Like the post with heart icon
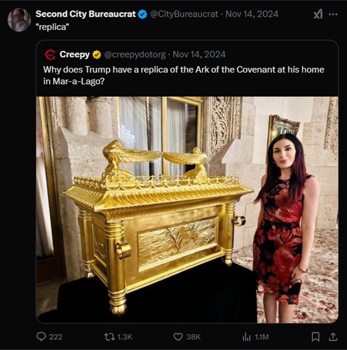347x350 pixels. tap(178, 337)
